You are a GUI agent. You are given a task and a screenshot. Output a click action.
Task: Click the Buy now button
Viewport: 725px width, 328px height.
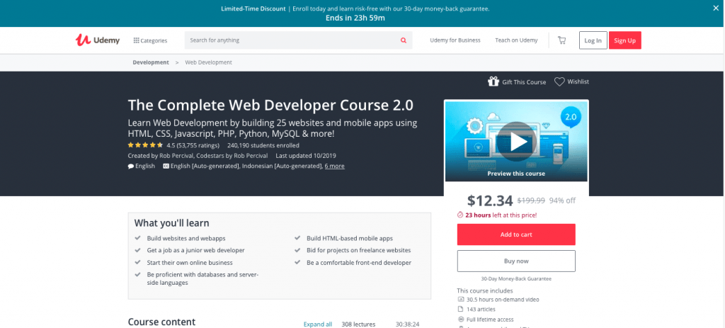click(x=516, y=261)
